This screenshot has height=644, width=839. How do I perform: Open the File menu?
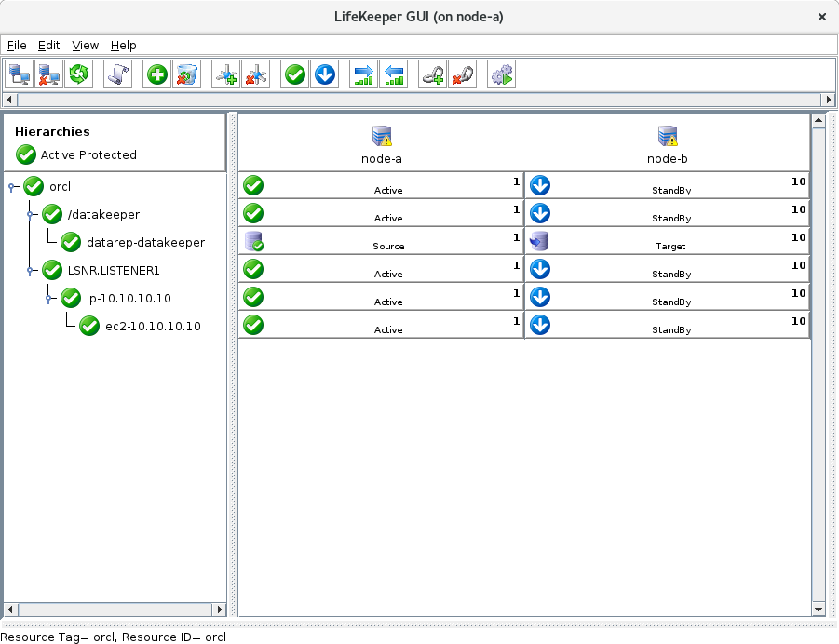click(x=16, y=45)
